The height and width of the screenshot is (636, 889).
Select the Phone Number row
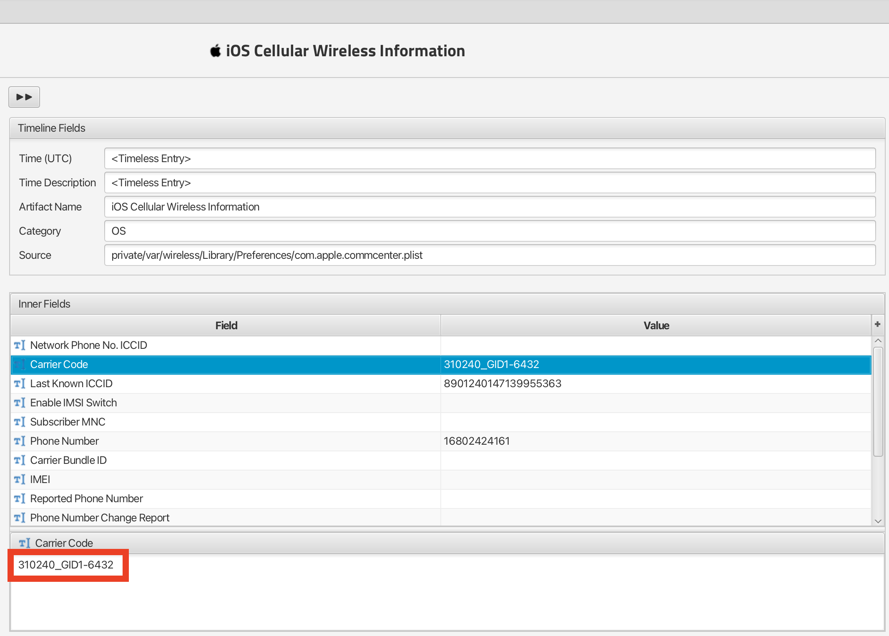tap(441, 441)
